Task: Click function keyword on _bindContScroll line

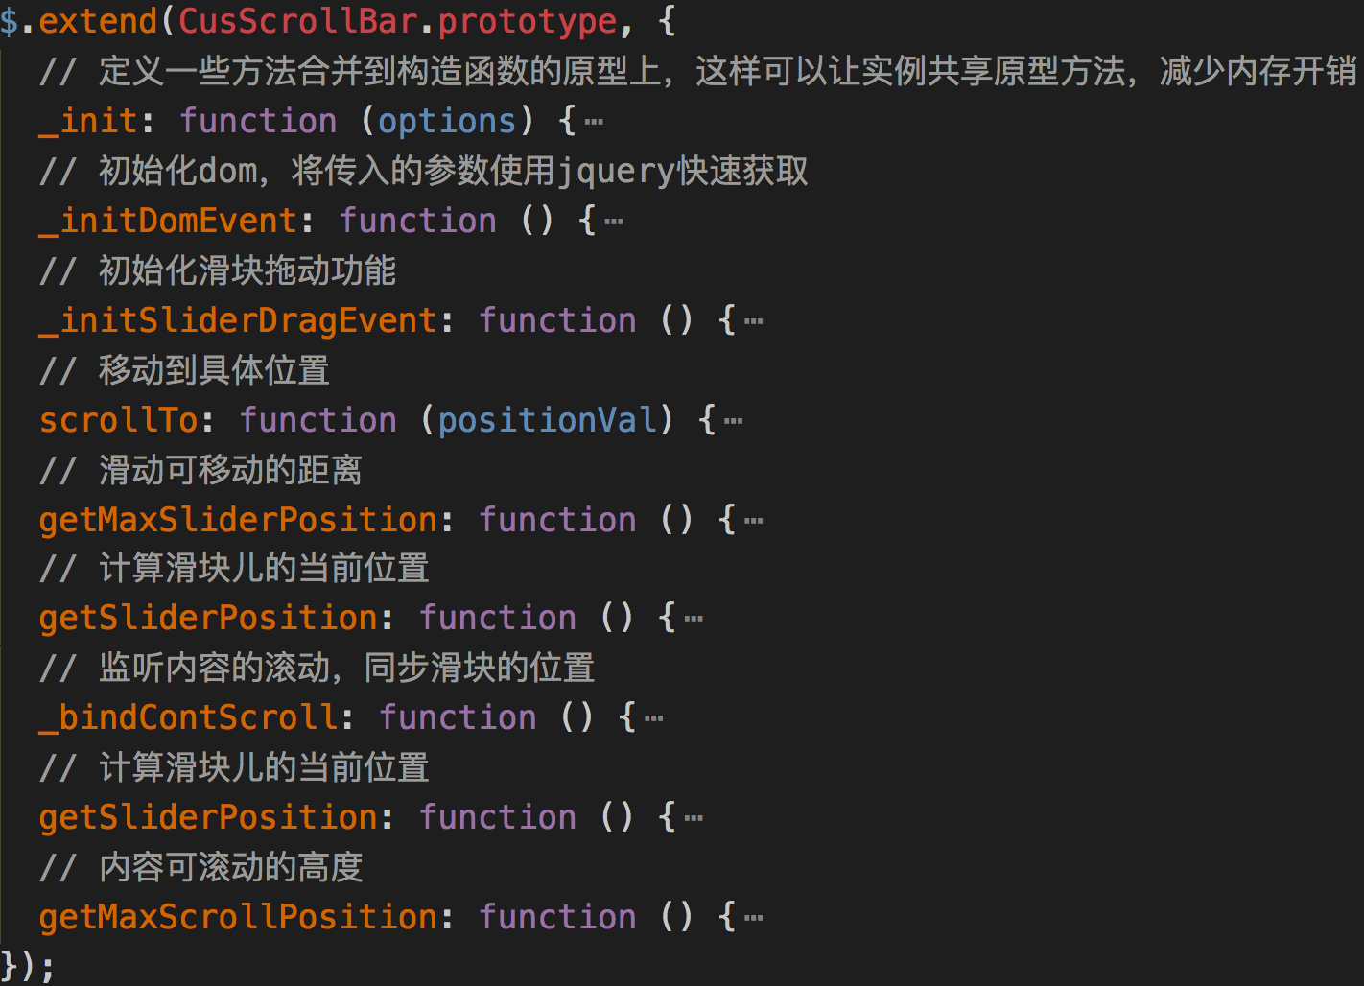Action: (x=458, y=717)
